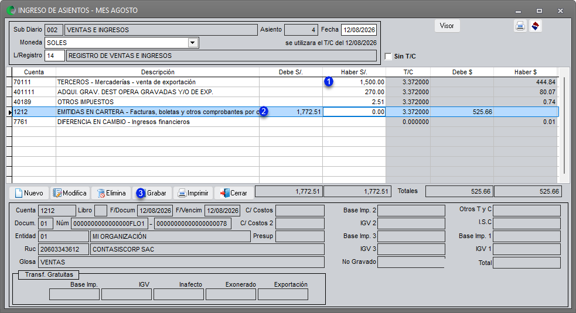Select row with account 7761
The width and height of the screenshot is (576, 313).
(x=285, y=122)
